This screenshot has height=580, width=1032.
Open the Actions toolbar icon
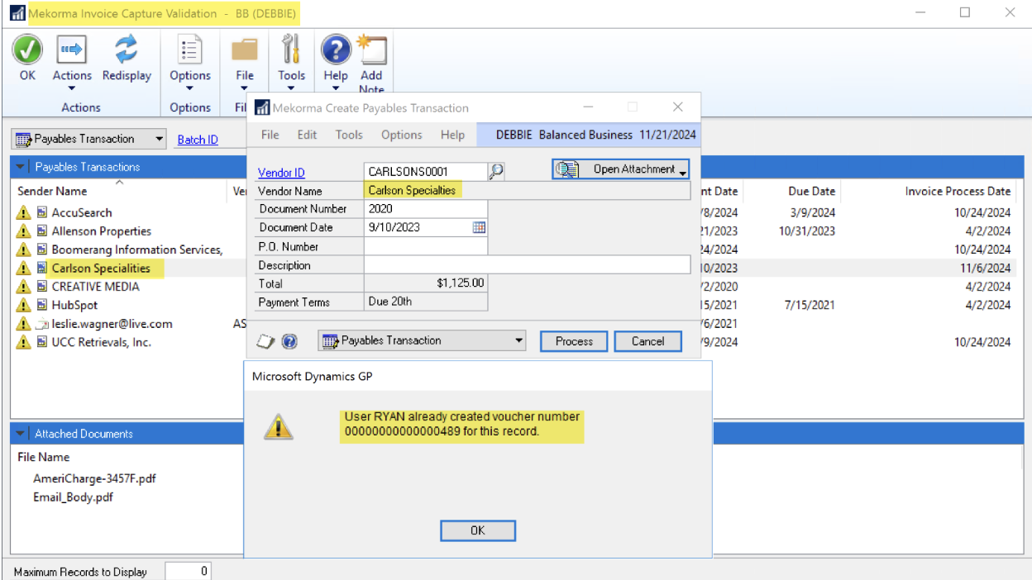(72, 50)
